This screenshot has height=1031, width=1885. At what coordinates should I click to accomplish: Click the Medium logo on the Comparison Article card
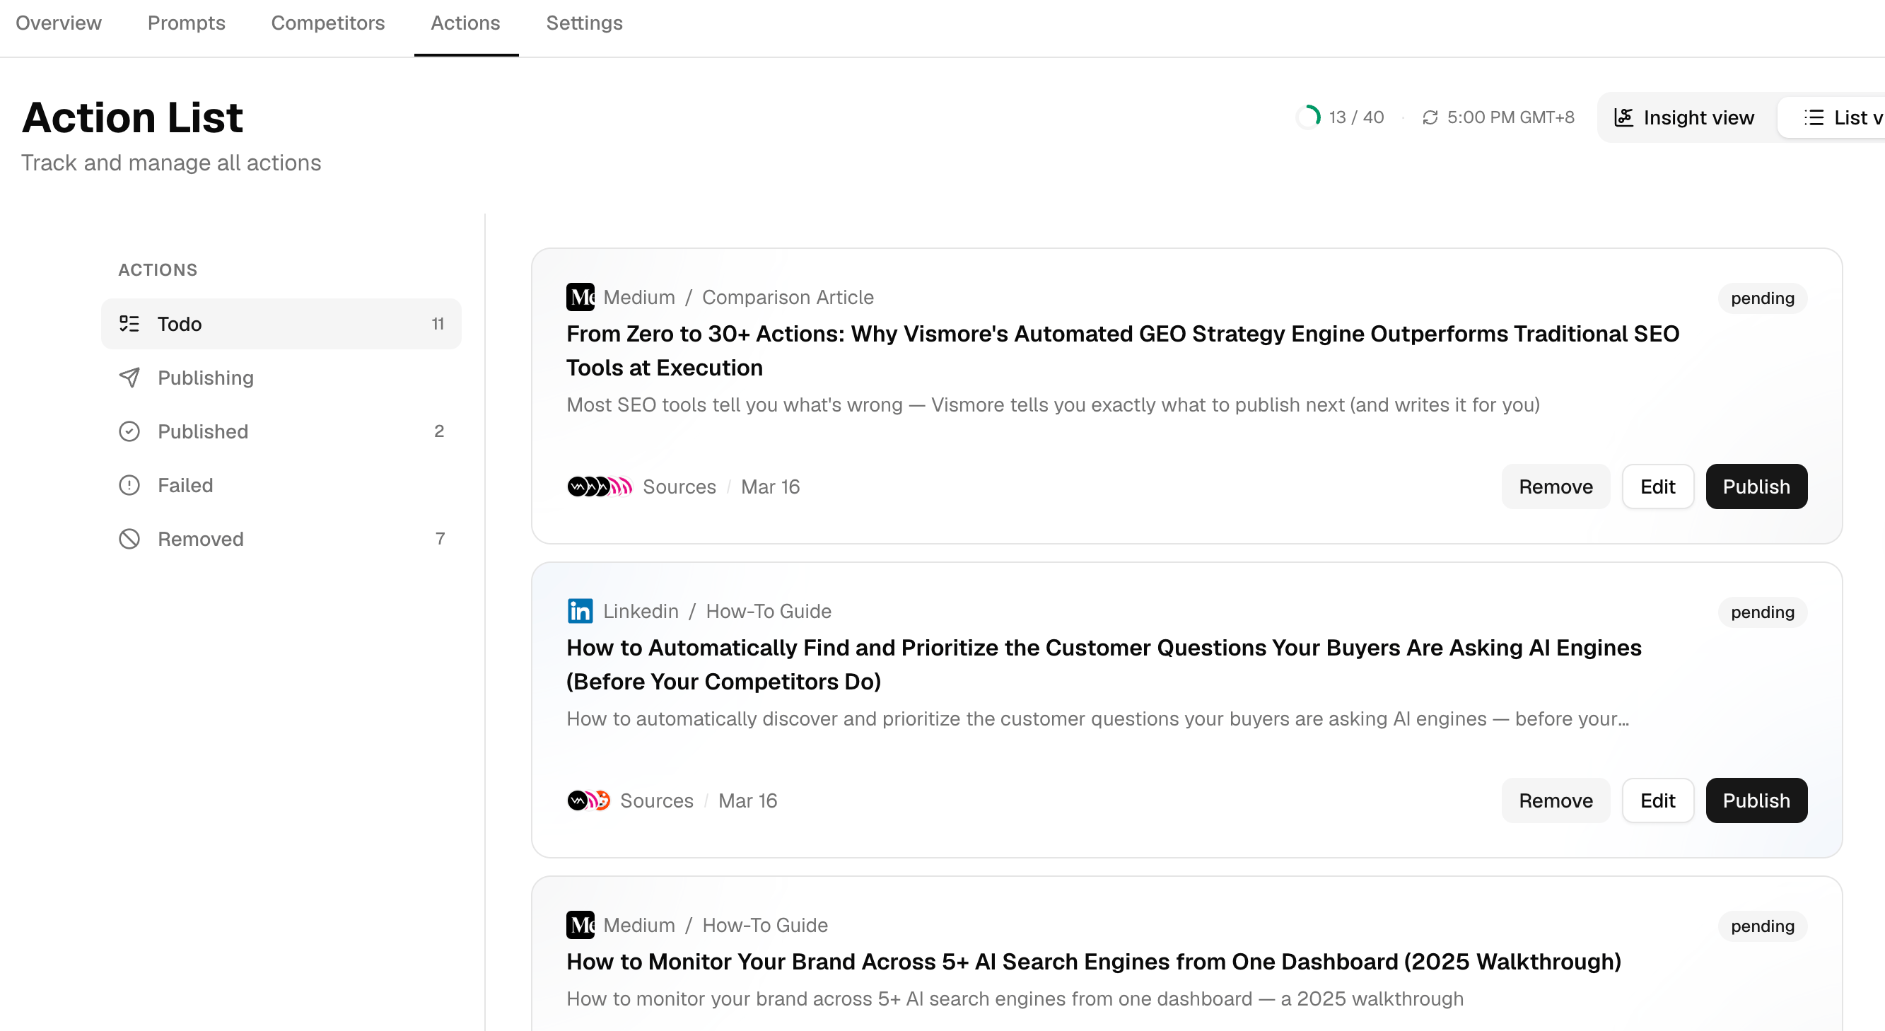[580, 297]
